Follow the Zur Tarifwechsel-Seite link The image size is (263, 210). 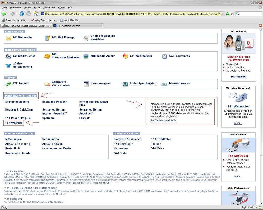coord(163,121)
